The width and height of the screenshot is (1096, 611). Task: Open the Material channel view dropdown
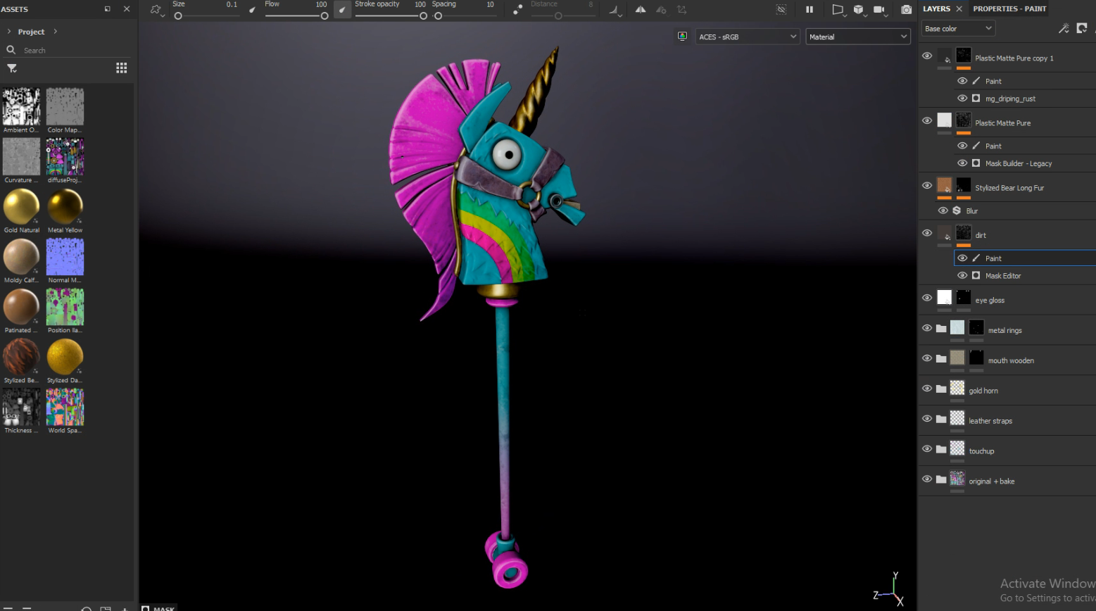pyautogui.click(x=857, y=36)
